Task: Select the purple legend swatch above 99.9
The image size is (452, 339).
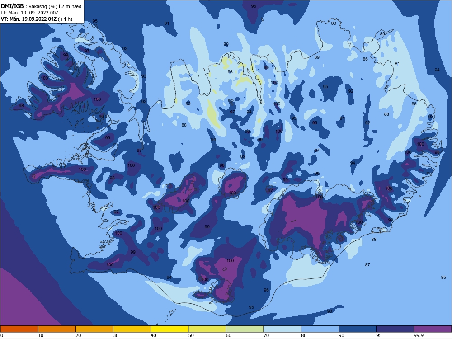Action: [x=433, y=329]
